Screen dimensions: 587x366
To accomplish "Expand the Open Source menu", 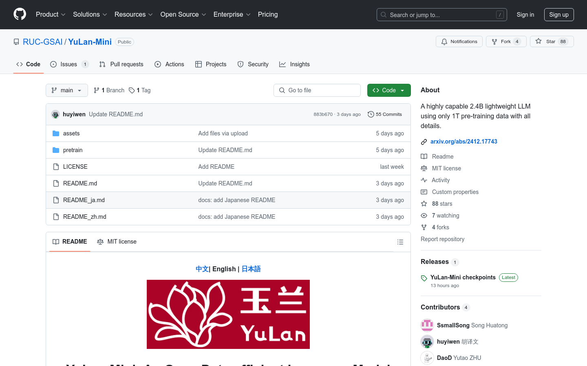I will click(183, 14).
